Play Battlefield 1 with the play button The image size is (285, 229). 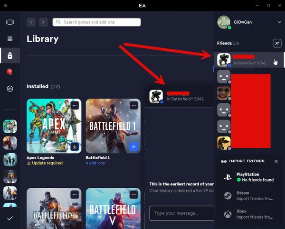(134, 147)
